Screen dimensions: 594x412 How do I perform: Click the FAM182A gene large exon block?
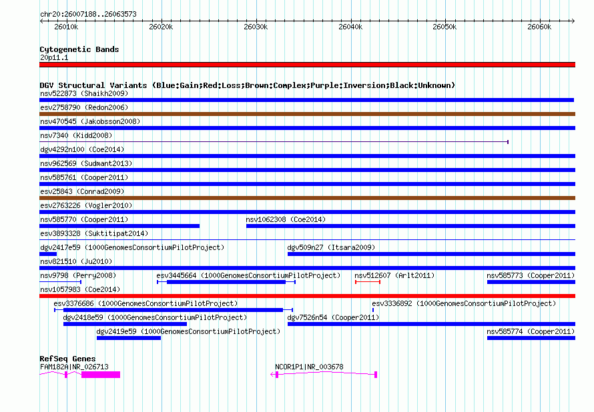pos(101,375)
